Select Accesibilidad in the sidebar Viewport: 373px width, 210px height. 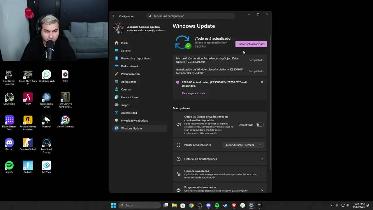coord(140,113)
